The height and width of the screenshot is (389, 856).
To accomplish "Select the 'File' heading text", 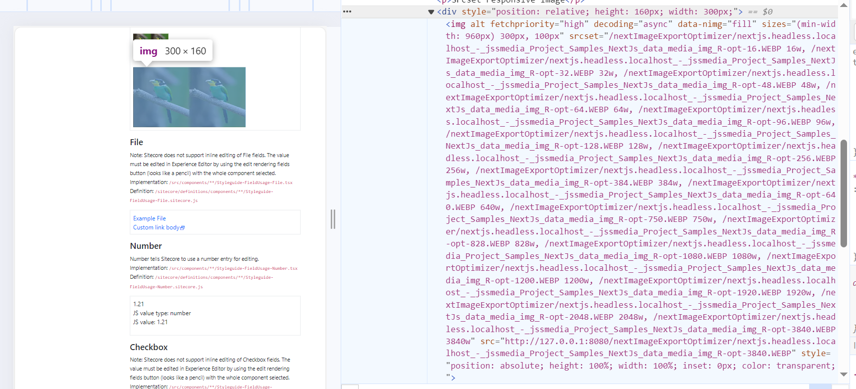I will 137,142.
